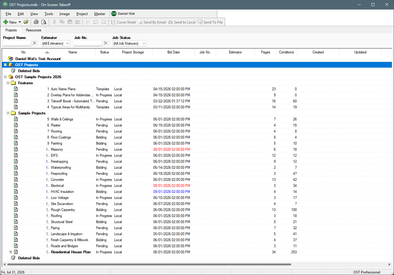Click the Sample Projects folder icon
Viewport: 394px width, 275px height.
pos(13,113)
